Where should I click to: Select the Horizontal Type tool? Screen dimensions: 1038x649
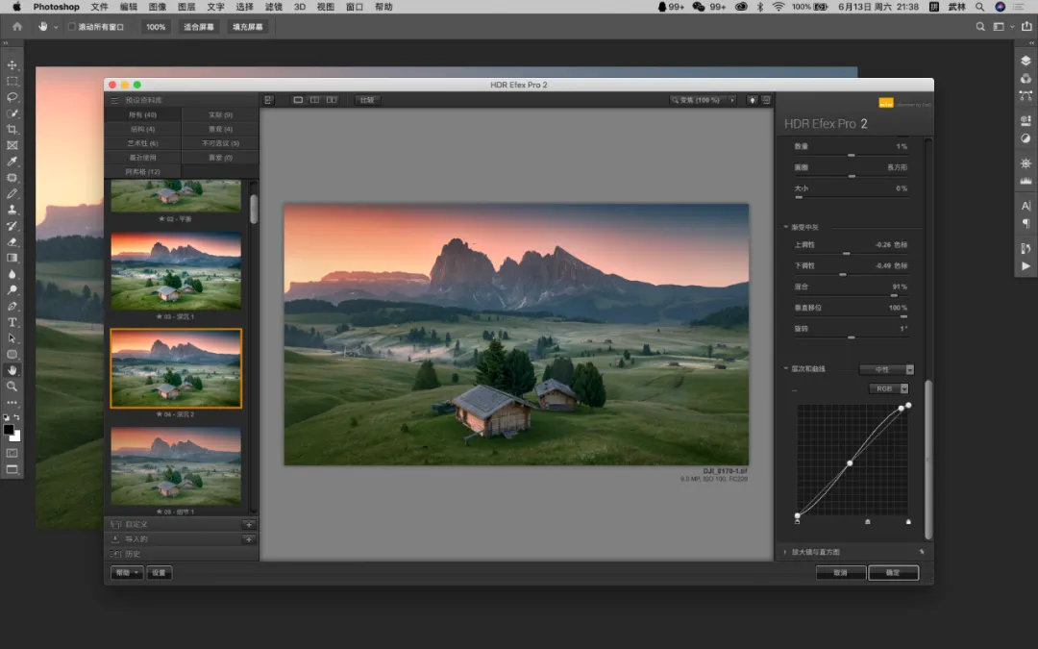(12, 322)
